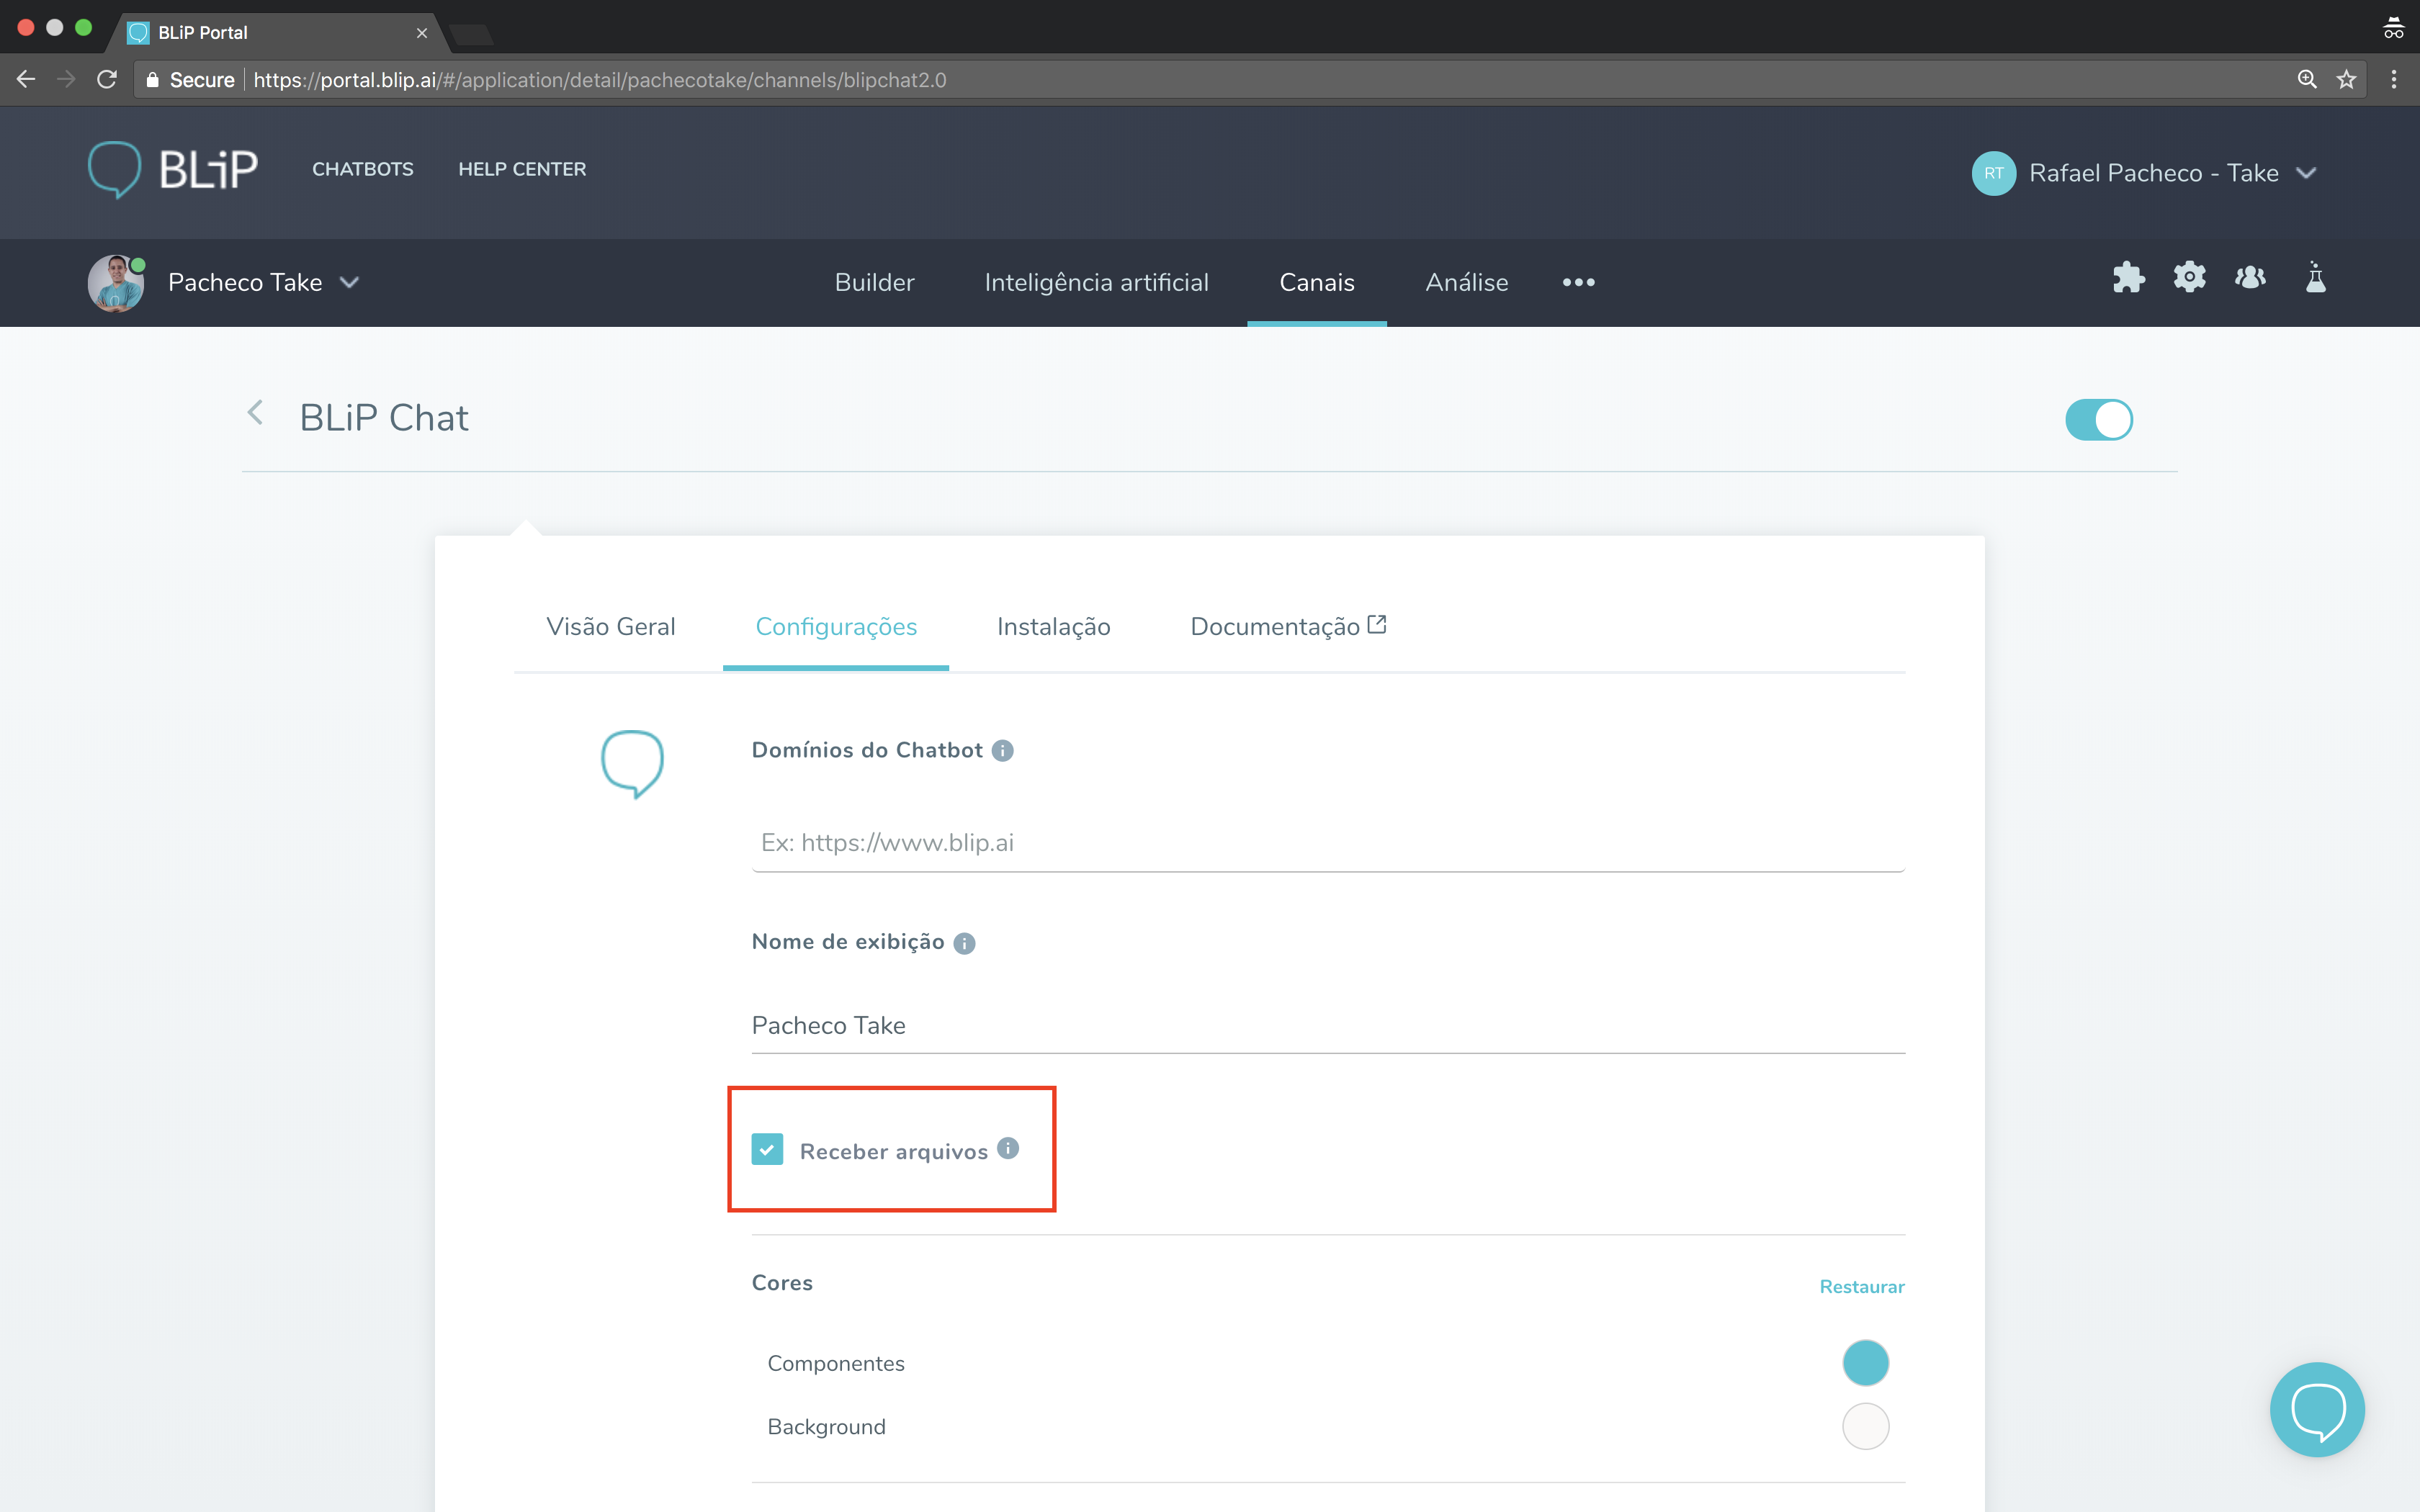Click the incognito icon in the title bar

[x=2393, y=29]
